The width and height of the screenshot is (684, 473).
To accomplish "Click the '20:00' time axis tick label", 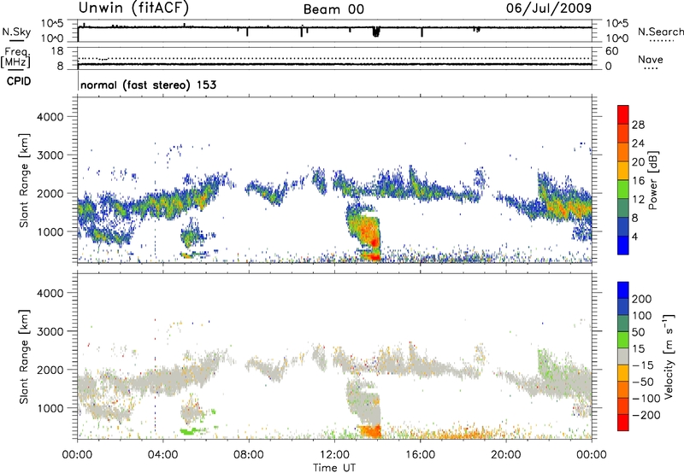I will [x=506, y=455].
